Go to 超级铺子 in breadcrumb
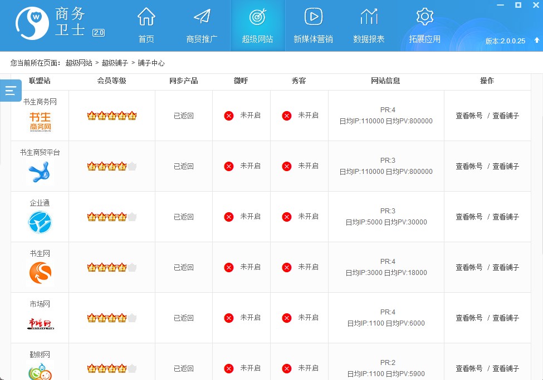The height and width of the screenshot is (380, 543). (x=115, y=63)
